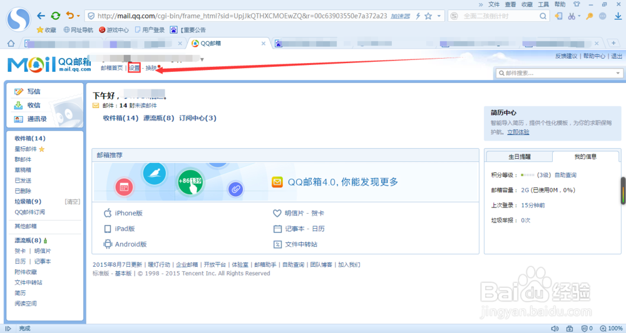Open 设置 mail settings
The image size is (626, 333).
(134, 68)
